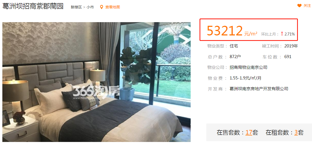312x143 pixels.
Task: Click the 1.55-1.9元/㎡/月 property fee value
Action: tap(245, 78)
